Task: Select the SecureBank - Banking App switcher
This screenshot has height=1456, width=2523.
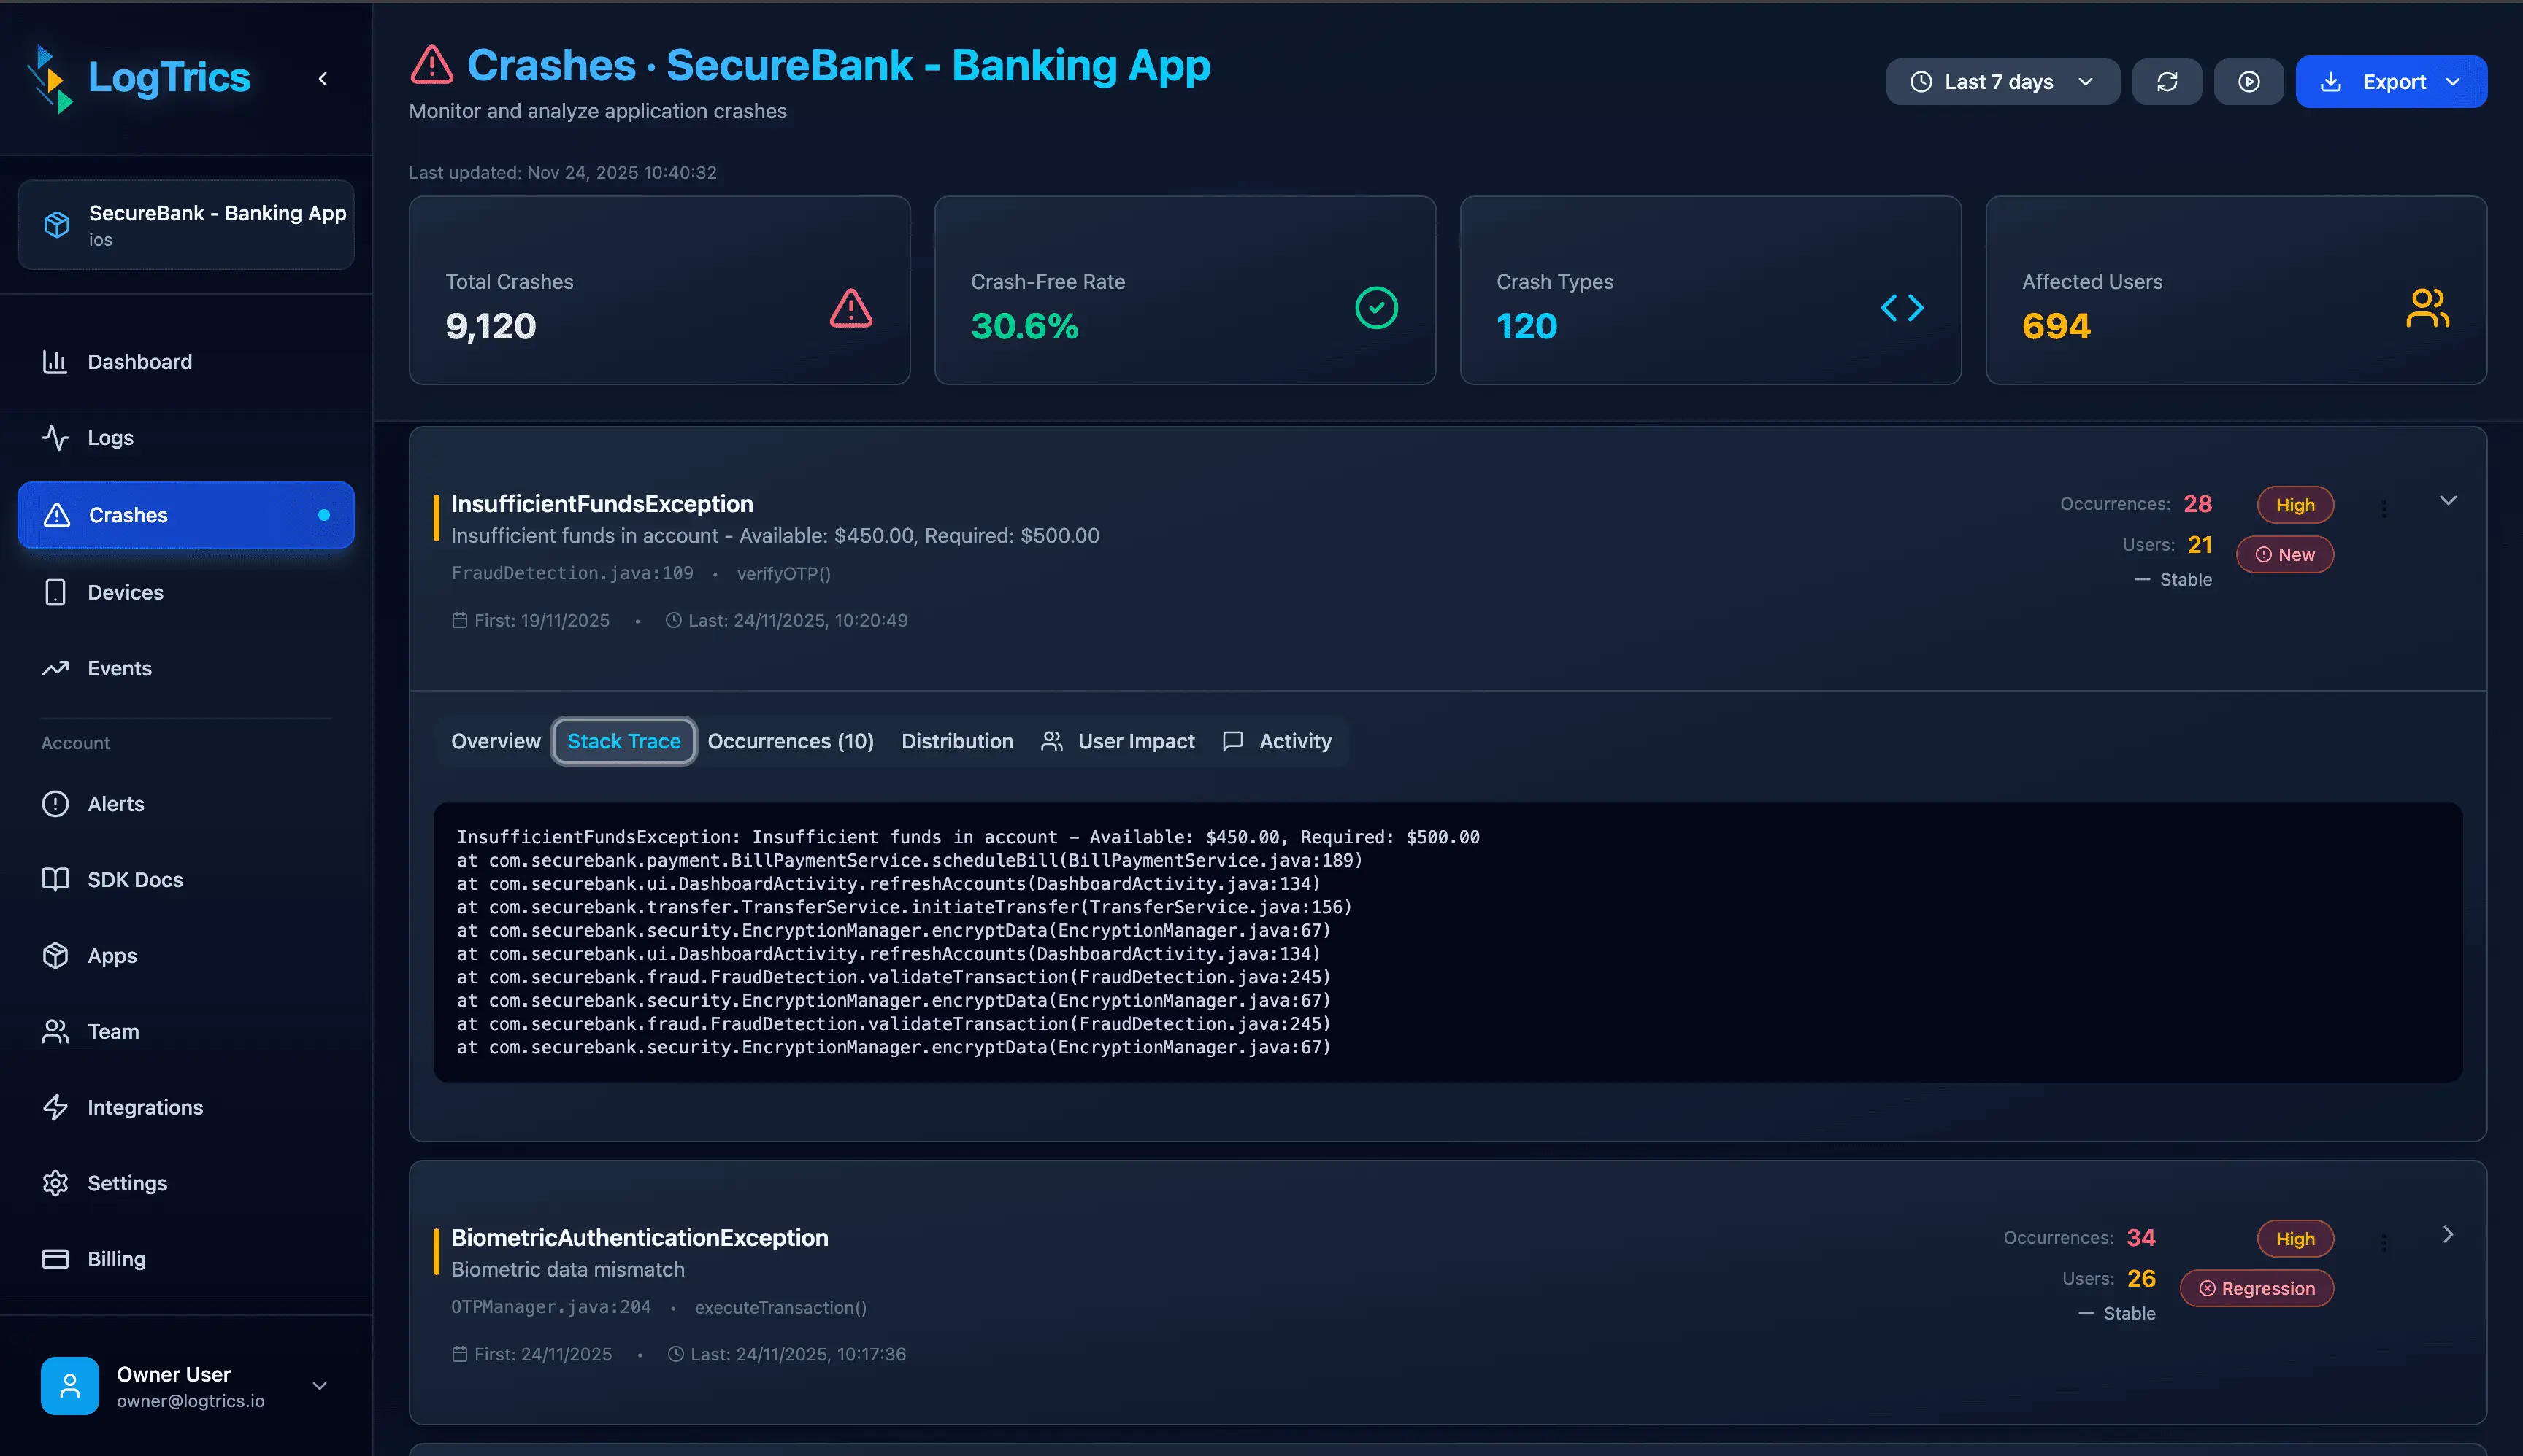Action: pos(185,224)
